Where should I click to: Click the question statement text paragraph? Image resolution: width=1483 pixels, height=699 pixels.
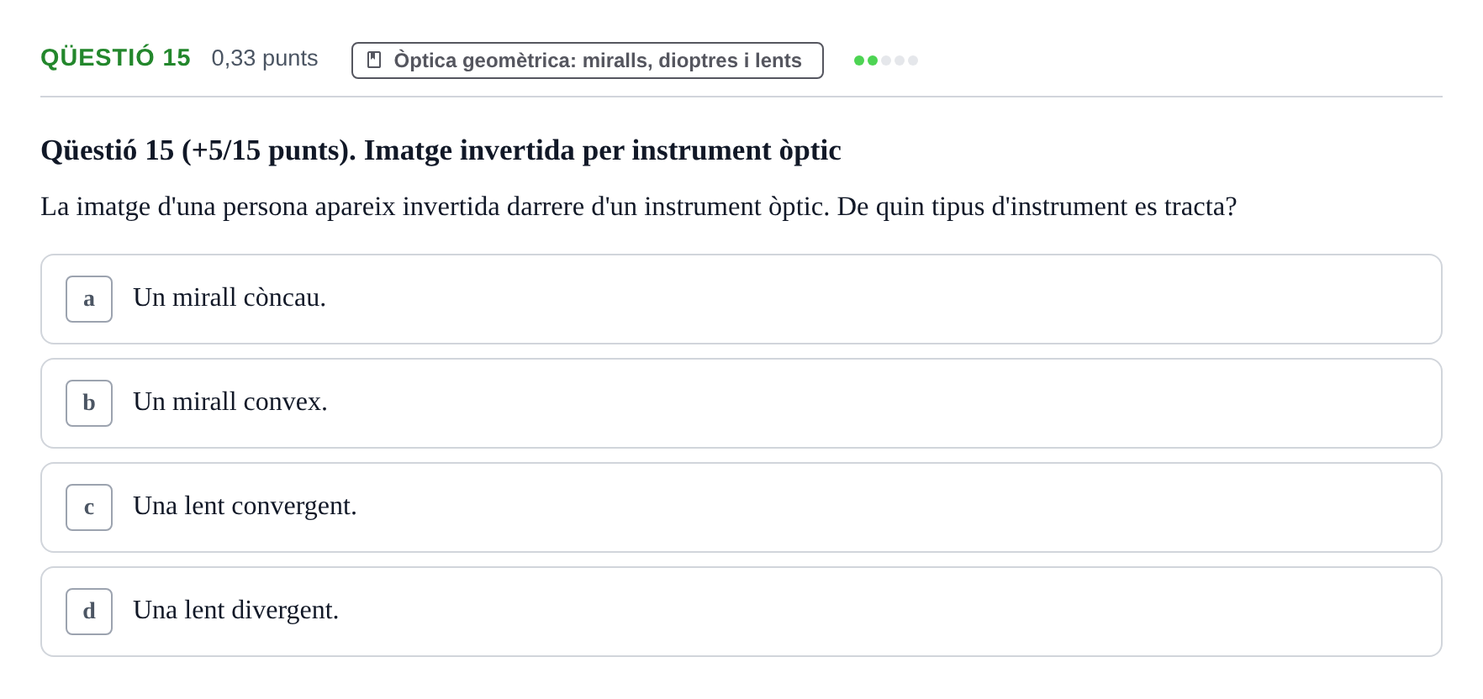pos(639,207)
